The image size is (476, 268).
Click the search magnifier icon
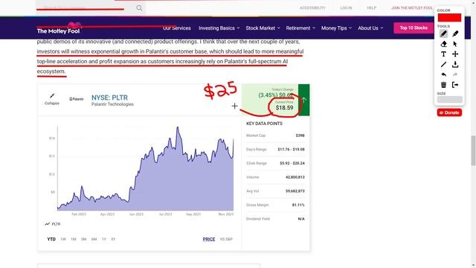[x=139, y=8]
